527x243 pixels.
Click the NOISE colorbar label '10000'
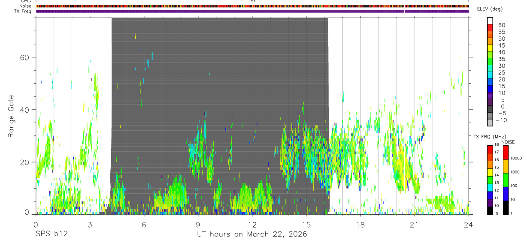516,158
